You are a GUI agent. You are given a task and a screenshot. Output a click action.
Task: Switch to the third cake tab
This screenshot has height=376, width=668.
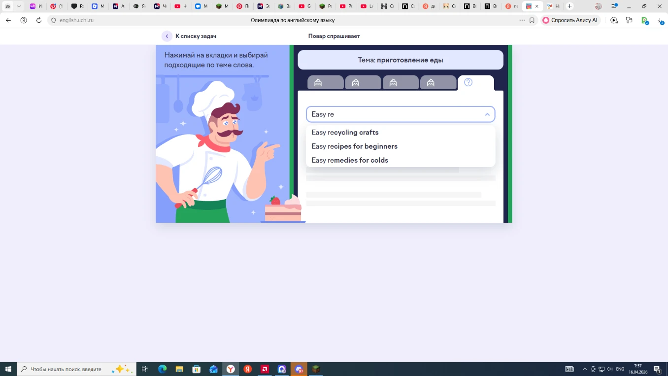point(400,83)
